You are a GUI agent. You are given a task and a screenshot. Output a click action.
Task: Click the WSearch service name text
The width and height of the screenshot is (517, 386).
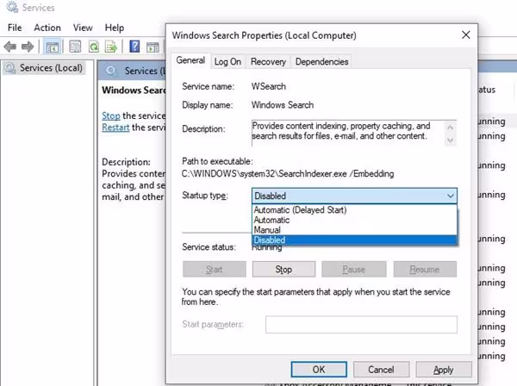point(268,86)
